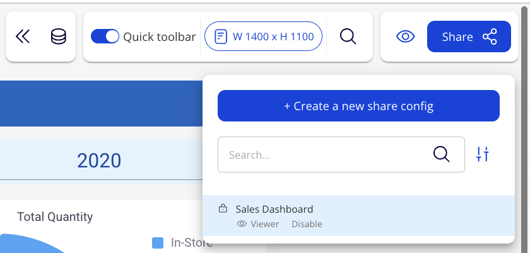The height and width of the screenshot is (253, 530).
Task: Click Disable on Sales Dashboard share
Action: click(x=307, y=224)
